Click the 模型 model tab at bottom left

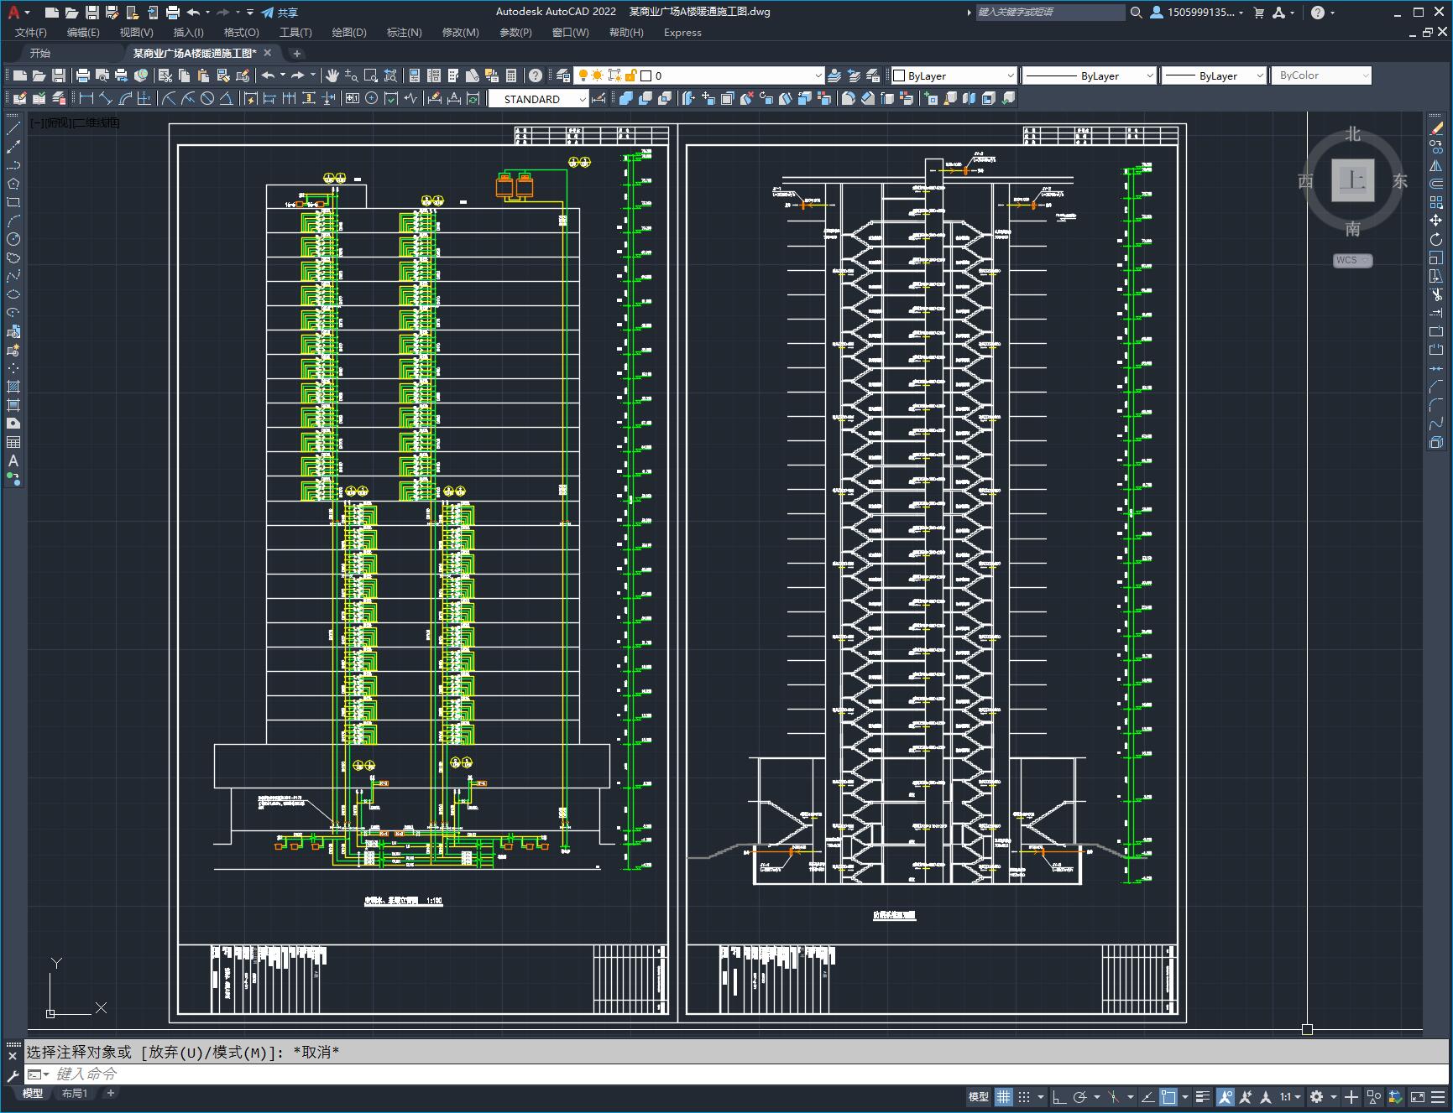[33, 1093]
